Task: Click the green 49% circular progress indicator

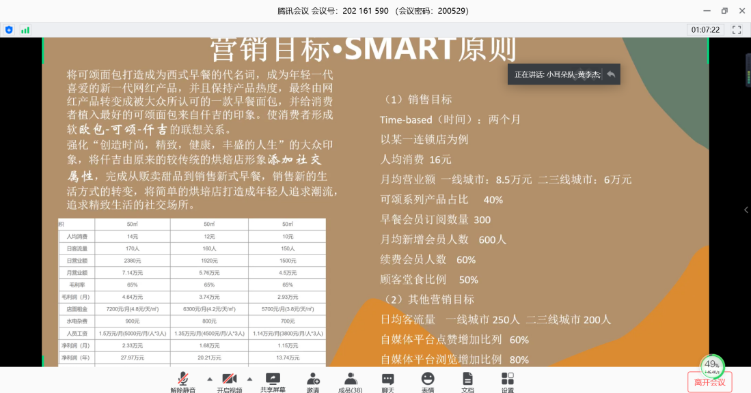Action: pyautogui.click(x=712, y=365)
